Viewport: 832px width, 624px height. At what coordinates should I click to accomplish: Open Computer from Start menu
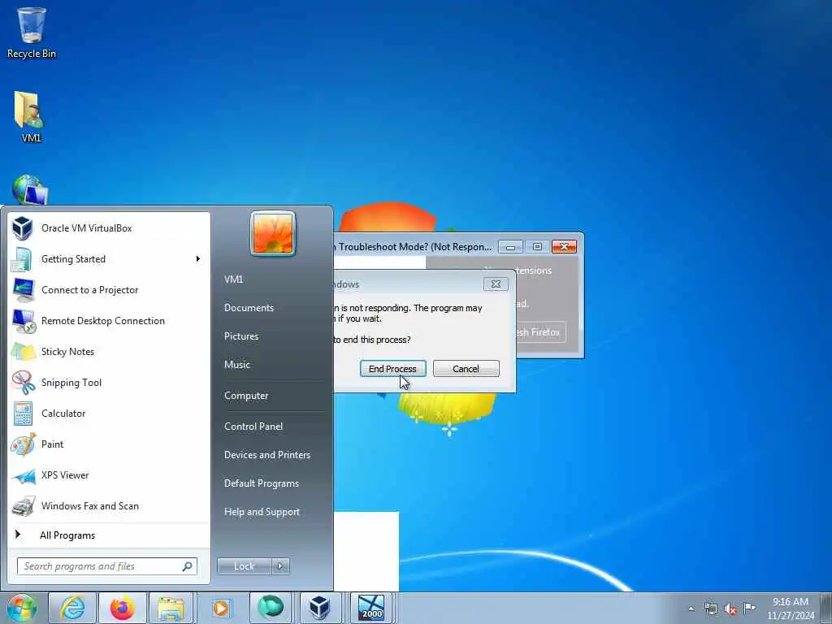[246, 396]
